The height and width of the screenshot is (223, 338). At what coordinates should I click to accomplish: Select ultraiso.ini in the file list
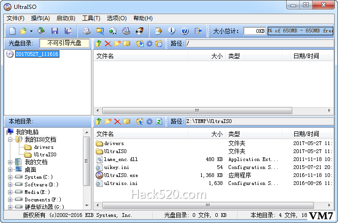click(121, 183)
